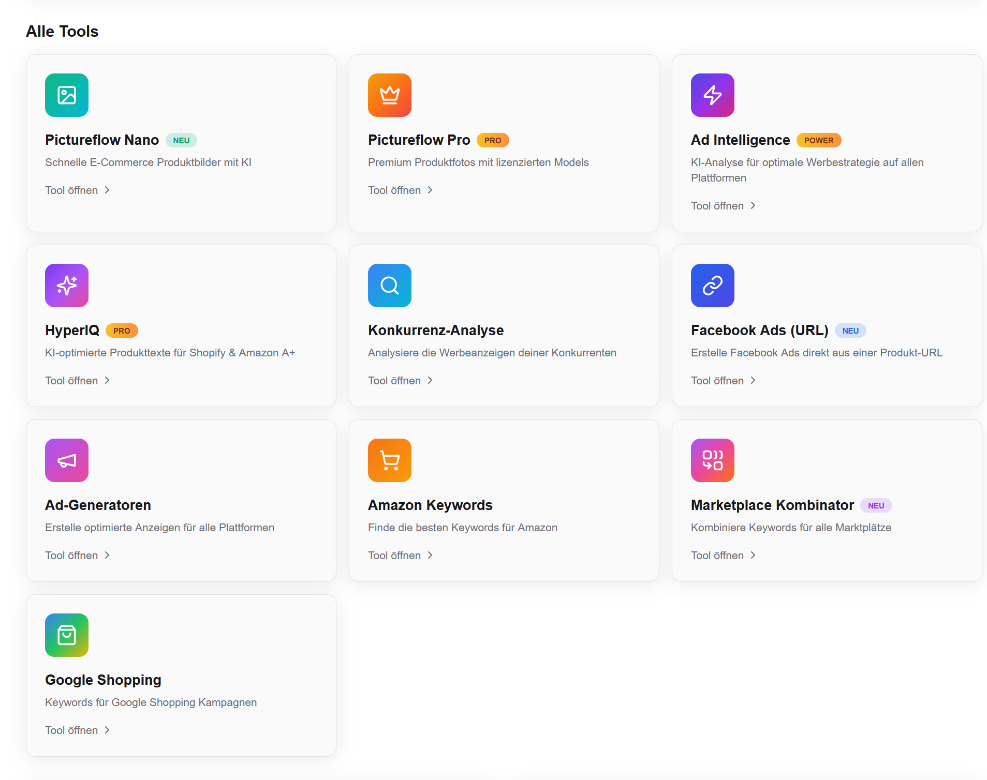Open Ad-Generatoren via Tool öffnen link

point(78,556)
